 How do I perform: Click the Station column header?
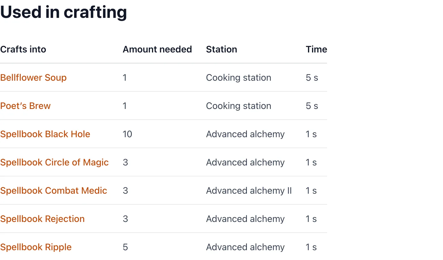tap(221, 49)
